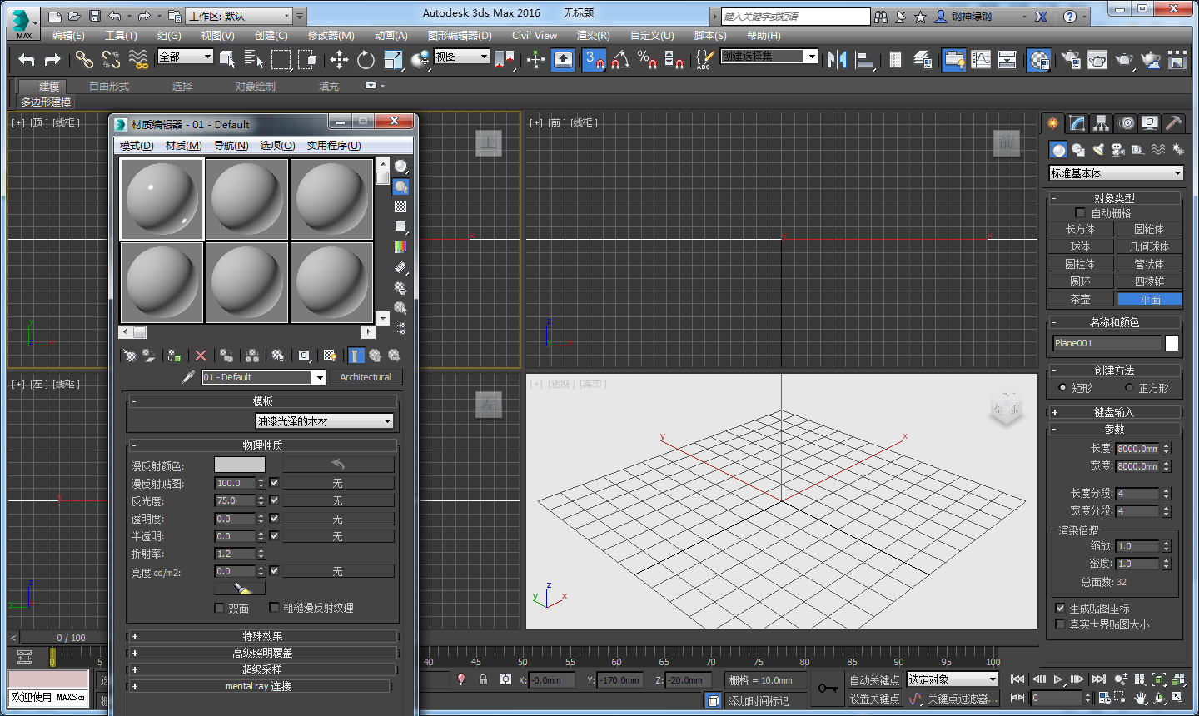Click the Mirror tool icon
This screenshot has width=1199, height=716.
838,59
